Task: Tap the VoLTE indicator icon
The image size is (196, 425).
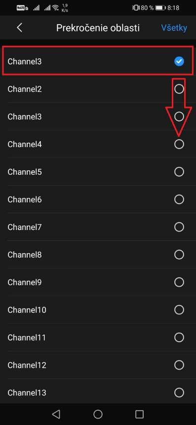Action: [x=22, y=8]
